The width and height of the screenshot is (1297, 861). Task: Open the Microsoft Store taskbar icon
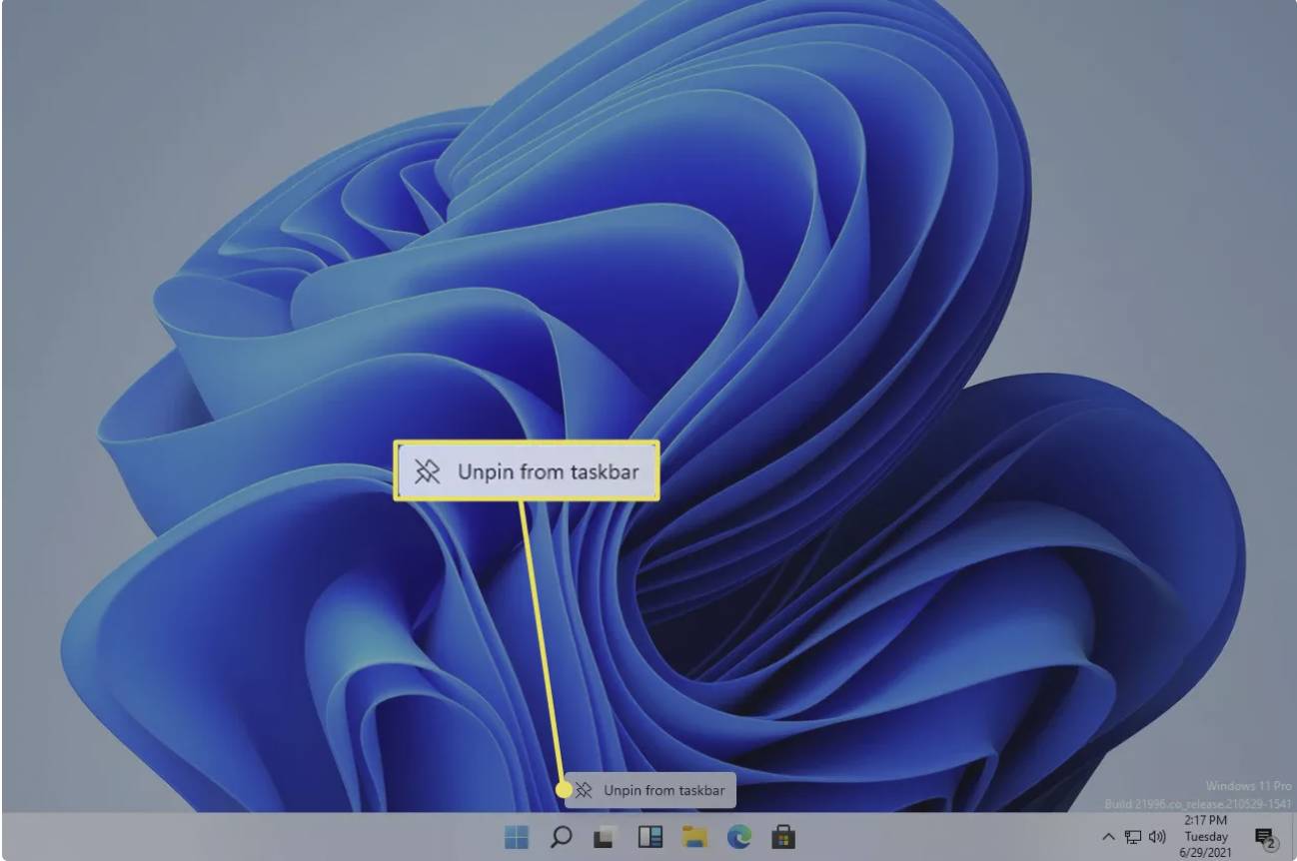pyautogui.click(x=783, y=837)
